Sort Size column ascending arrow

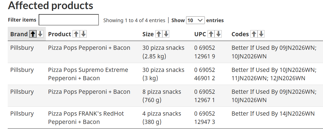click(x=159, y=34)
